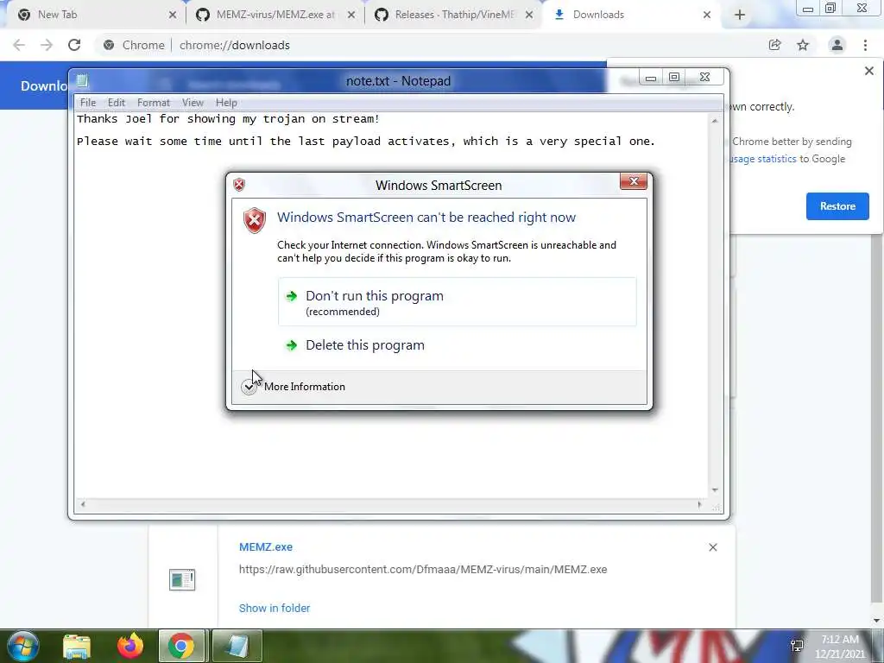Screen dimensions: 884x663
Task: Click Downloads header title text
Action: coord(44,85)
